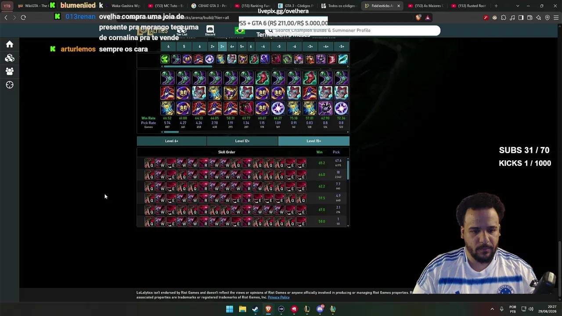562x316 pixels.
Task: Switch to the CEHAT GTA 3 browser tab
Action: [209, 6]
